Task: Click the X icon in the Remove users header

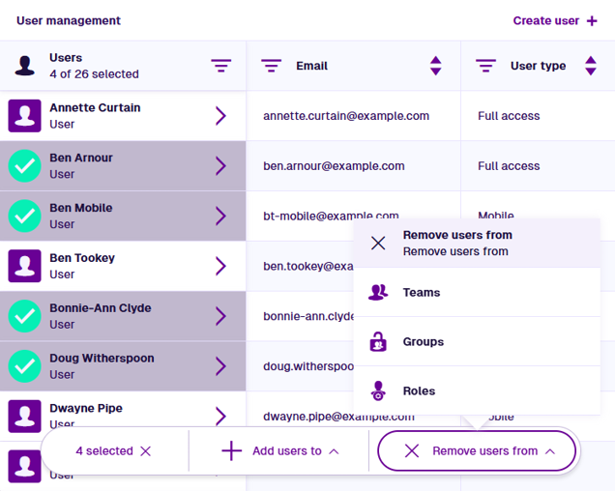Action: (378, 244)
